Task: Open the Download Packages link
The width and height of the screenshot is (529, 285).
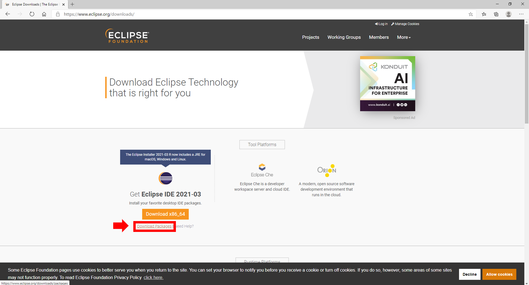Action: pos(154,226)
